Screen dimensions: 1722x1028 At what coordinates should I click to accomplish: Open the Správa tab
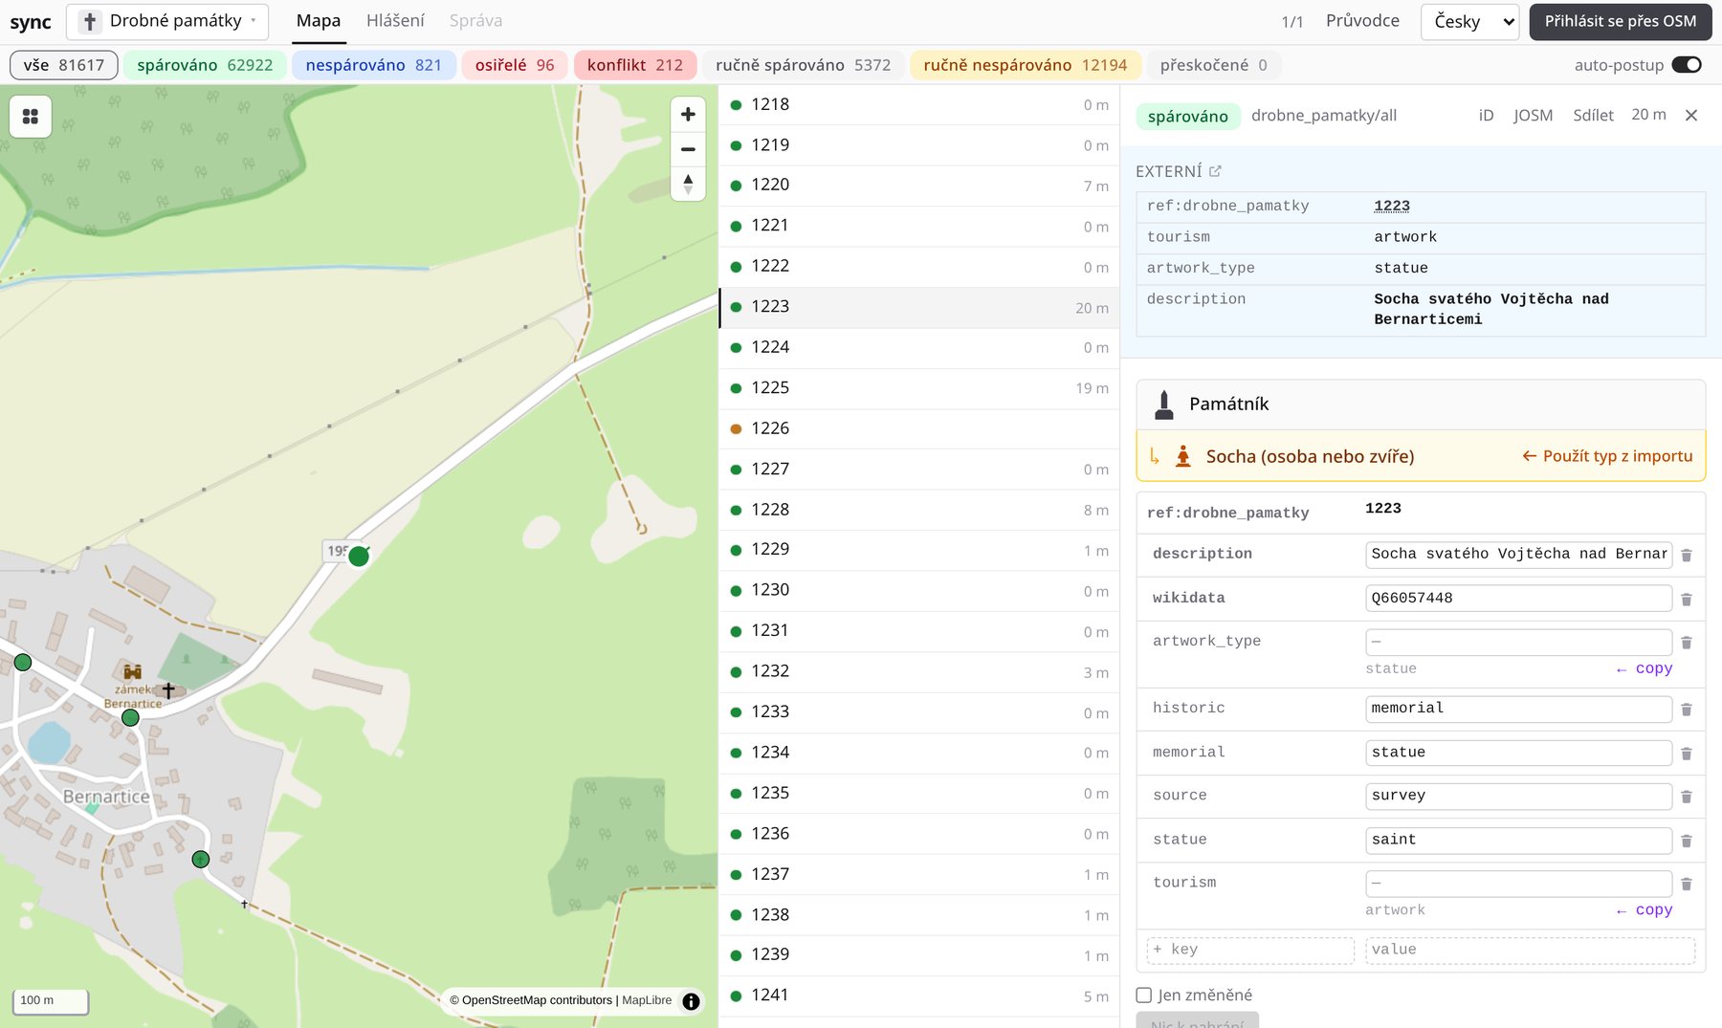(x=475, y=21)
